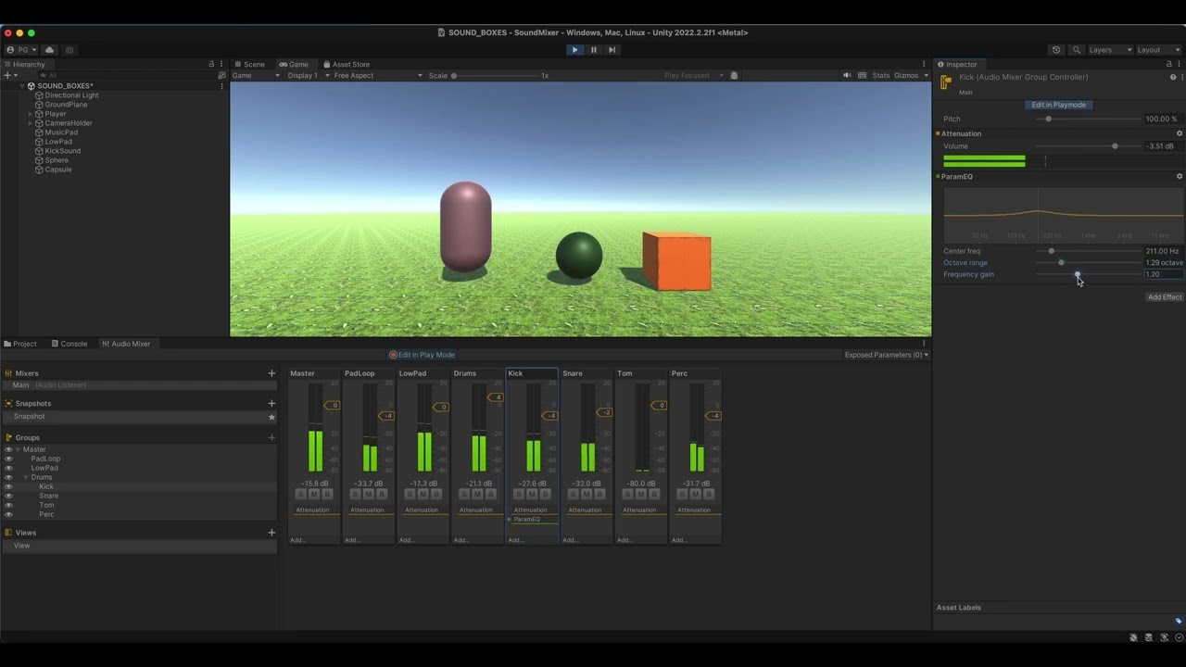Bypass effects on the Snare channel
The height and width of the screenshot is (667, 1186).
coord(599,495)
